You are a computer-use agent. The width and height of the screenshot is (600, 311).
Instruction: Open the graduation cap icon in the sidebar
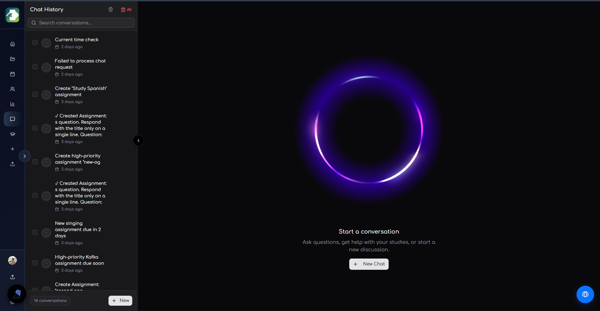pyautogui.click(x=13, y=134)
